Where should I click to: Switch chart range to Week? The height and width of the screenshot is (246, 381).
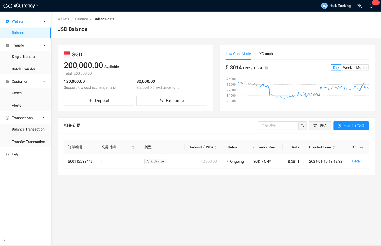click(347, 67)
